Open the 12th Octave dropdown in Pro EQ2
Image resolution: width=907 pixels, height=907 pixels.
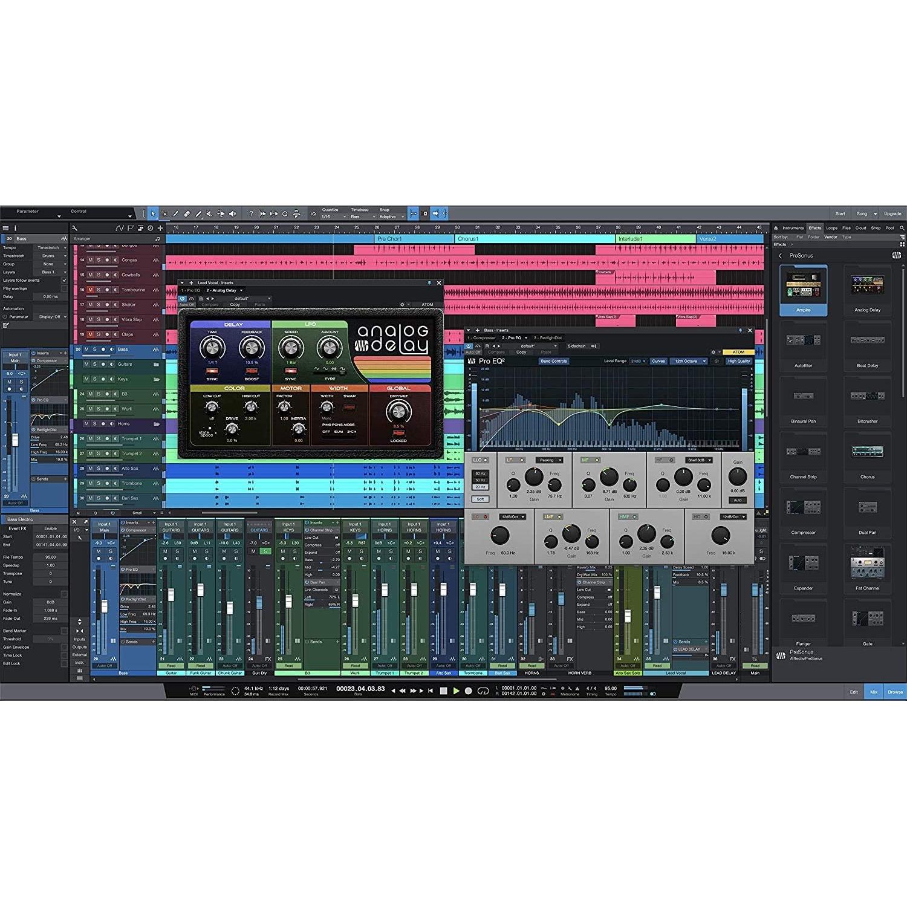point(688,361)
